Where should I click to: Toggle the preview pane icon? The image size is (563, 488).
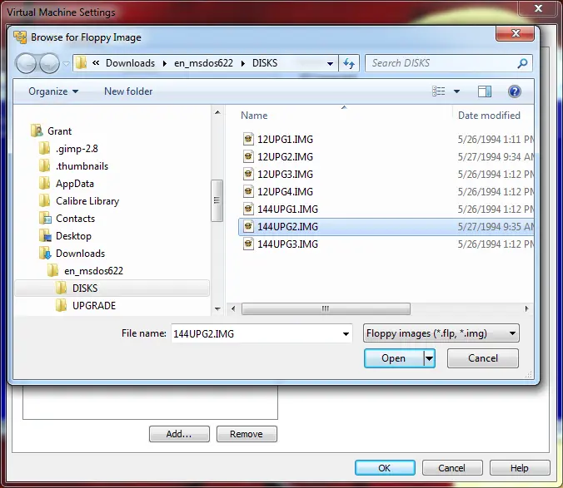click(x=485, y=91)
